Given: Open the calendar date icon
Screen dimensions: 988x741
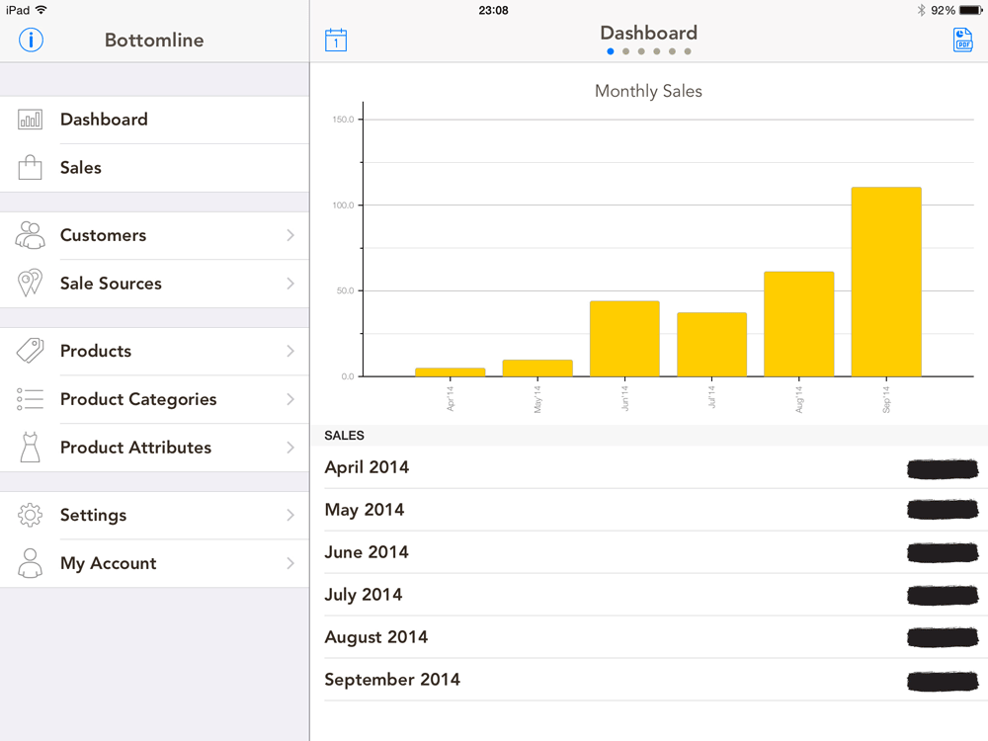Looking at the screenshot, I should 336,41.
